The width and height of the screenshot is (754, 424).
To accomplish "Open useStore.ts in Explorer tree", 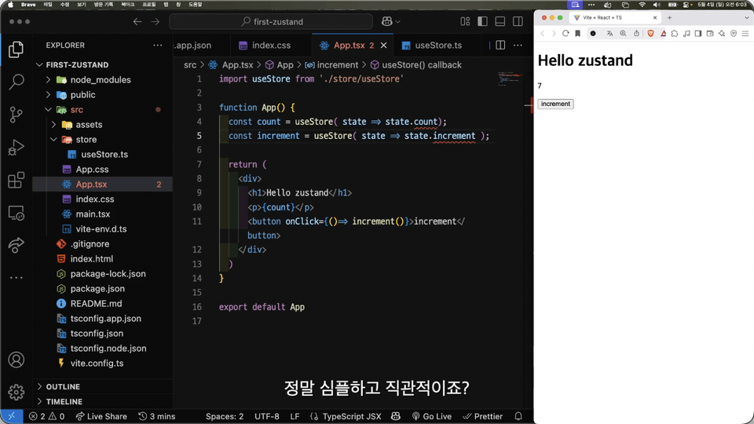I will (x=104, y=155).
